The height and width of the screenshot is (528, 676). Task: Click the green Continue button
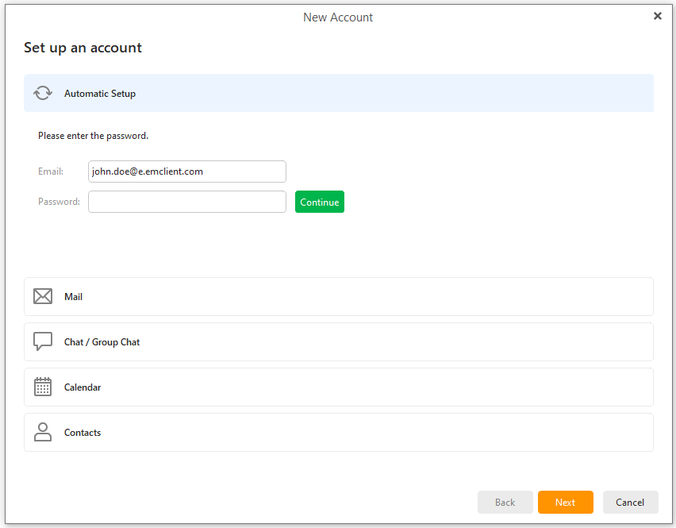[x=320, y=202]
